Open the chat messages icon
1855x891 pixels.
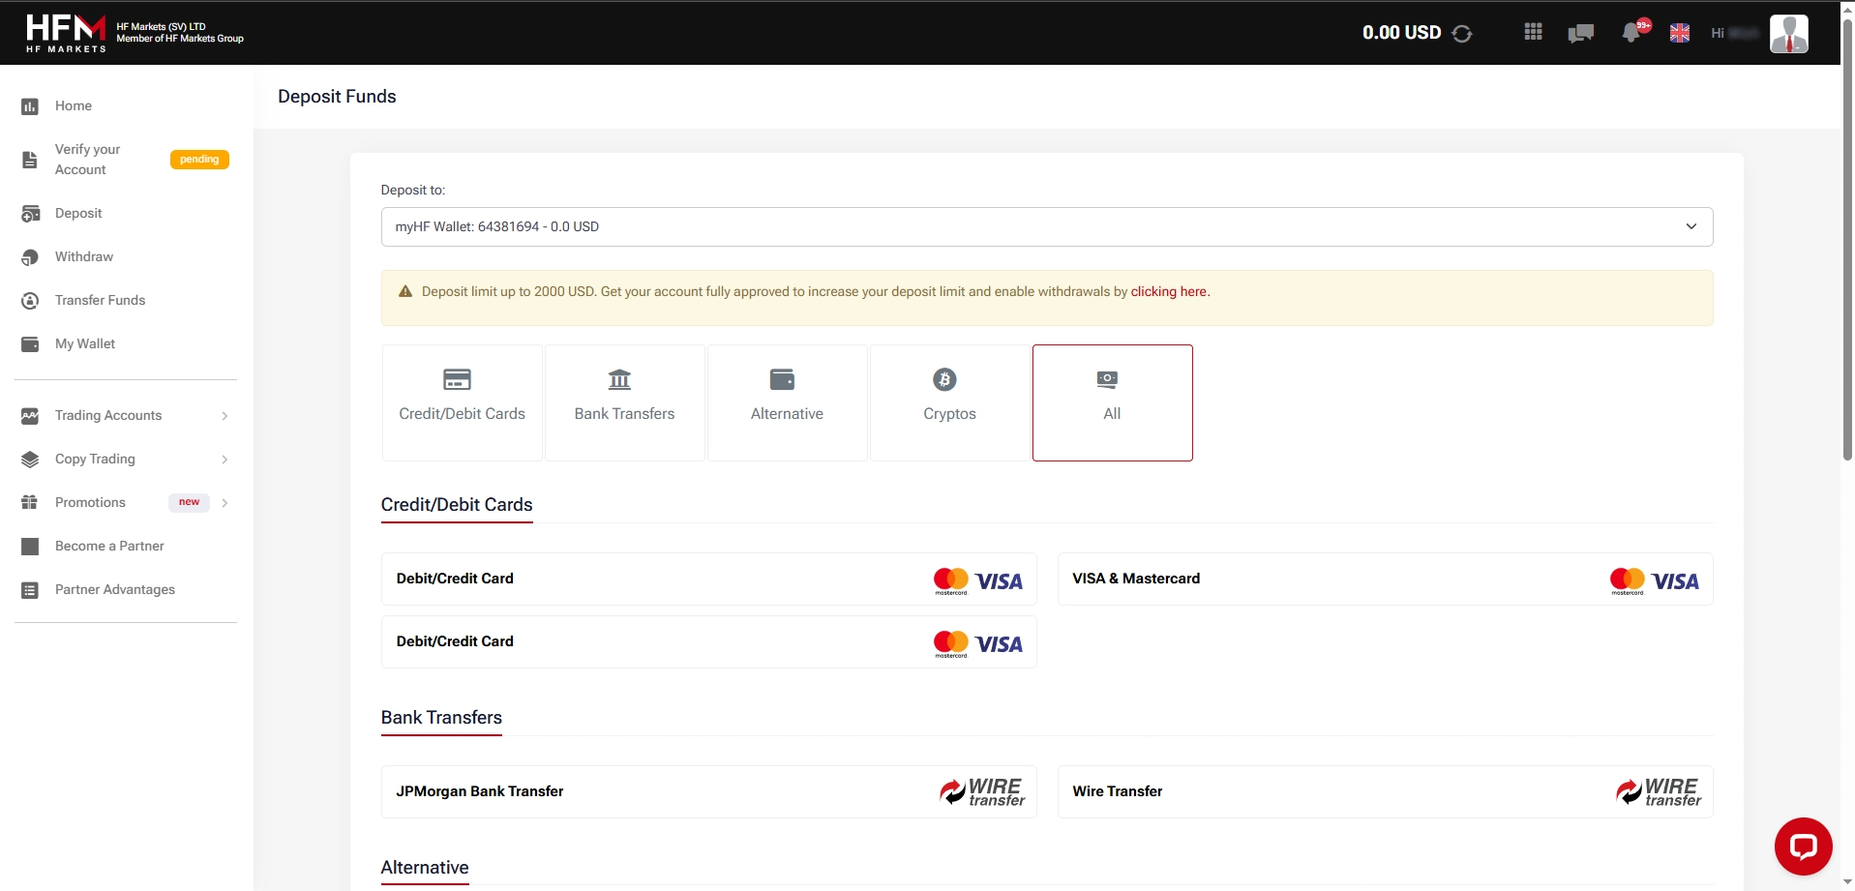tap(1581, 33)
